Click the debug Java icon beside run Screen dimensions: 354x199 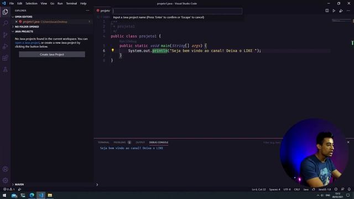(x=341, y=11)
